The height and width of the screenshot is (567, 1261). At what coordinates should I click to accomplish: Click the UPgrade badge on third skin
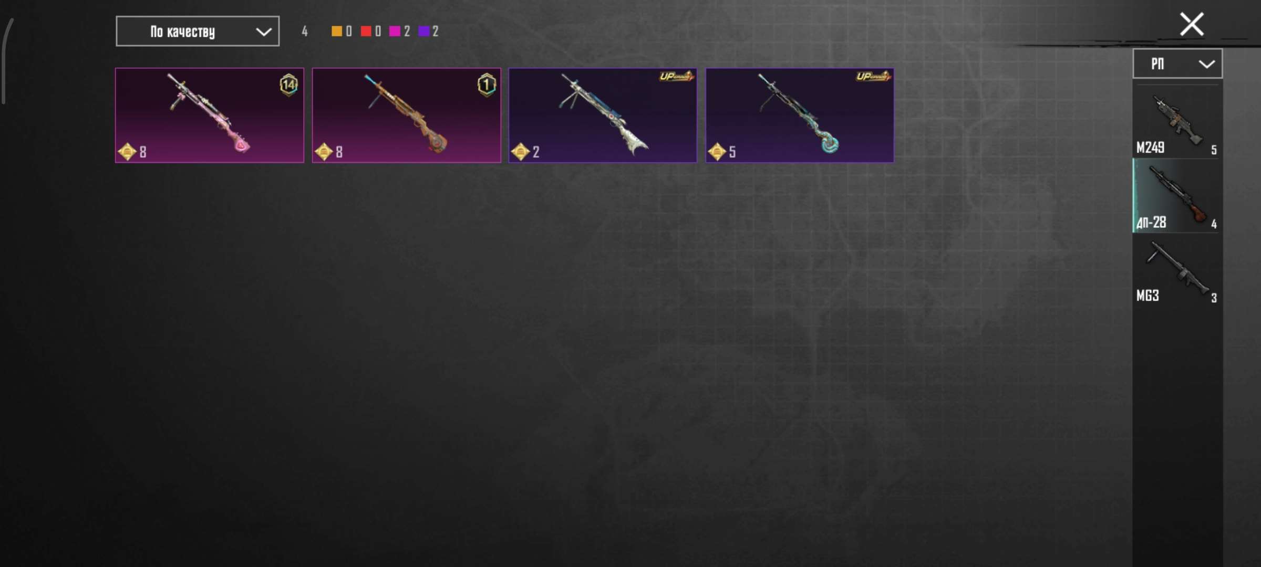click(676, 77)
